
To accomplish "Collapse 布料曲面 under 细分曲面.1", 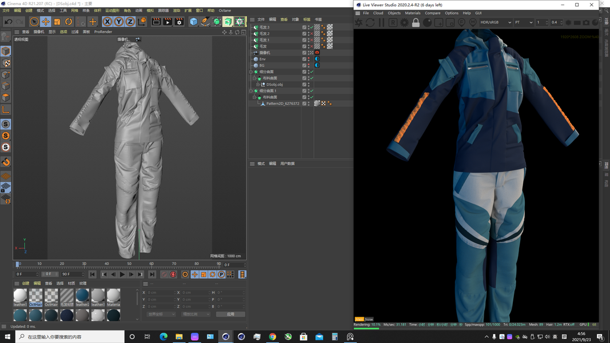I will pos(254,97).
